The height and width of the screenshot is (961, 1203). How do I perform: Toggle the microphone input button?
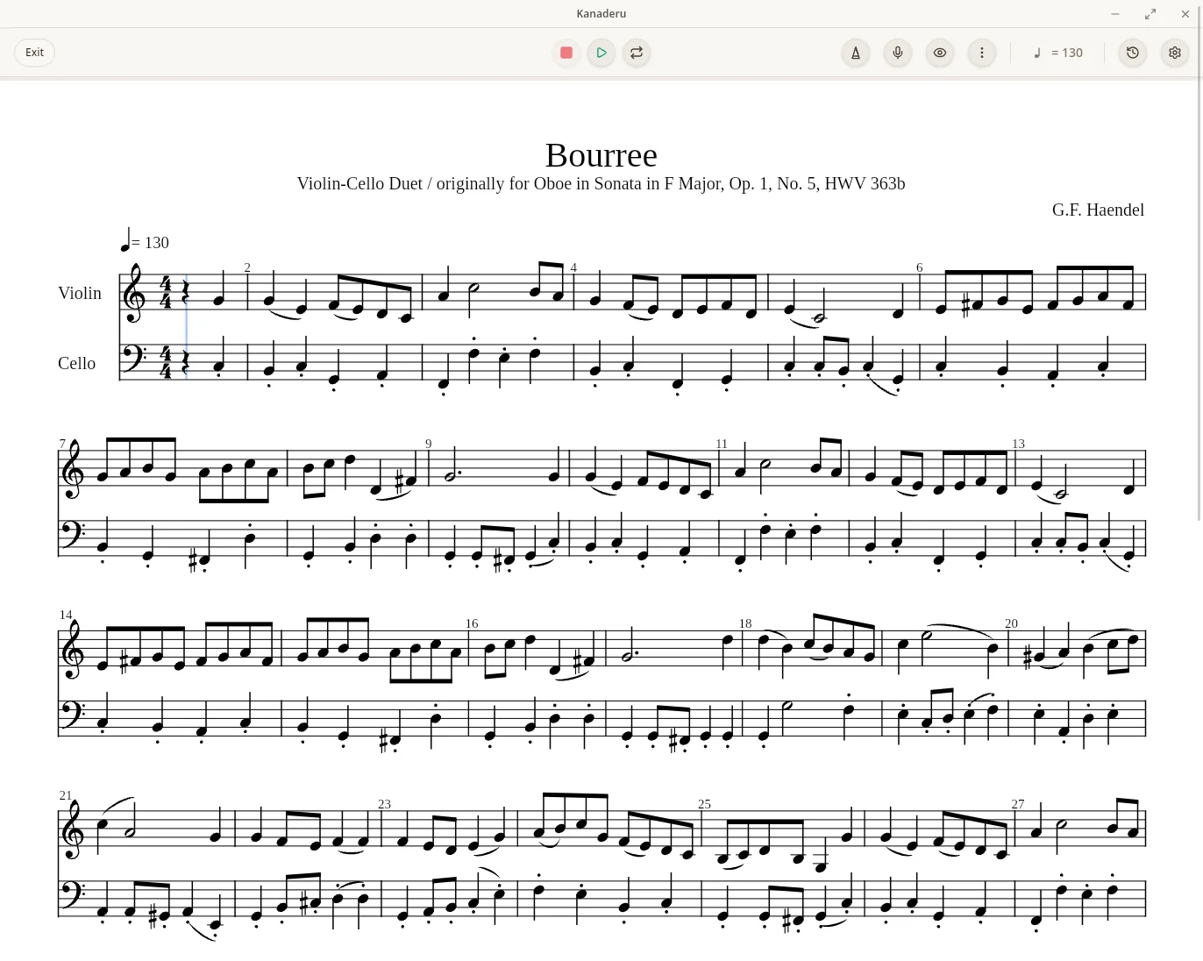(x=898, y=53)
